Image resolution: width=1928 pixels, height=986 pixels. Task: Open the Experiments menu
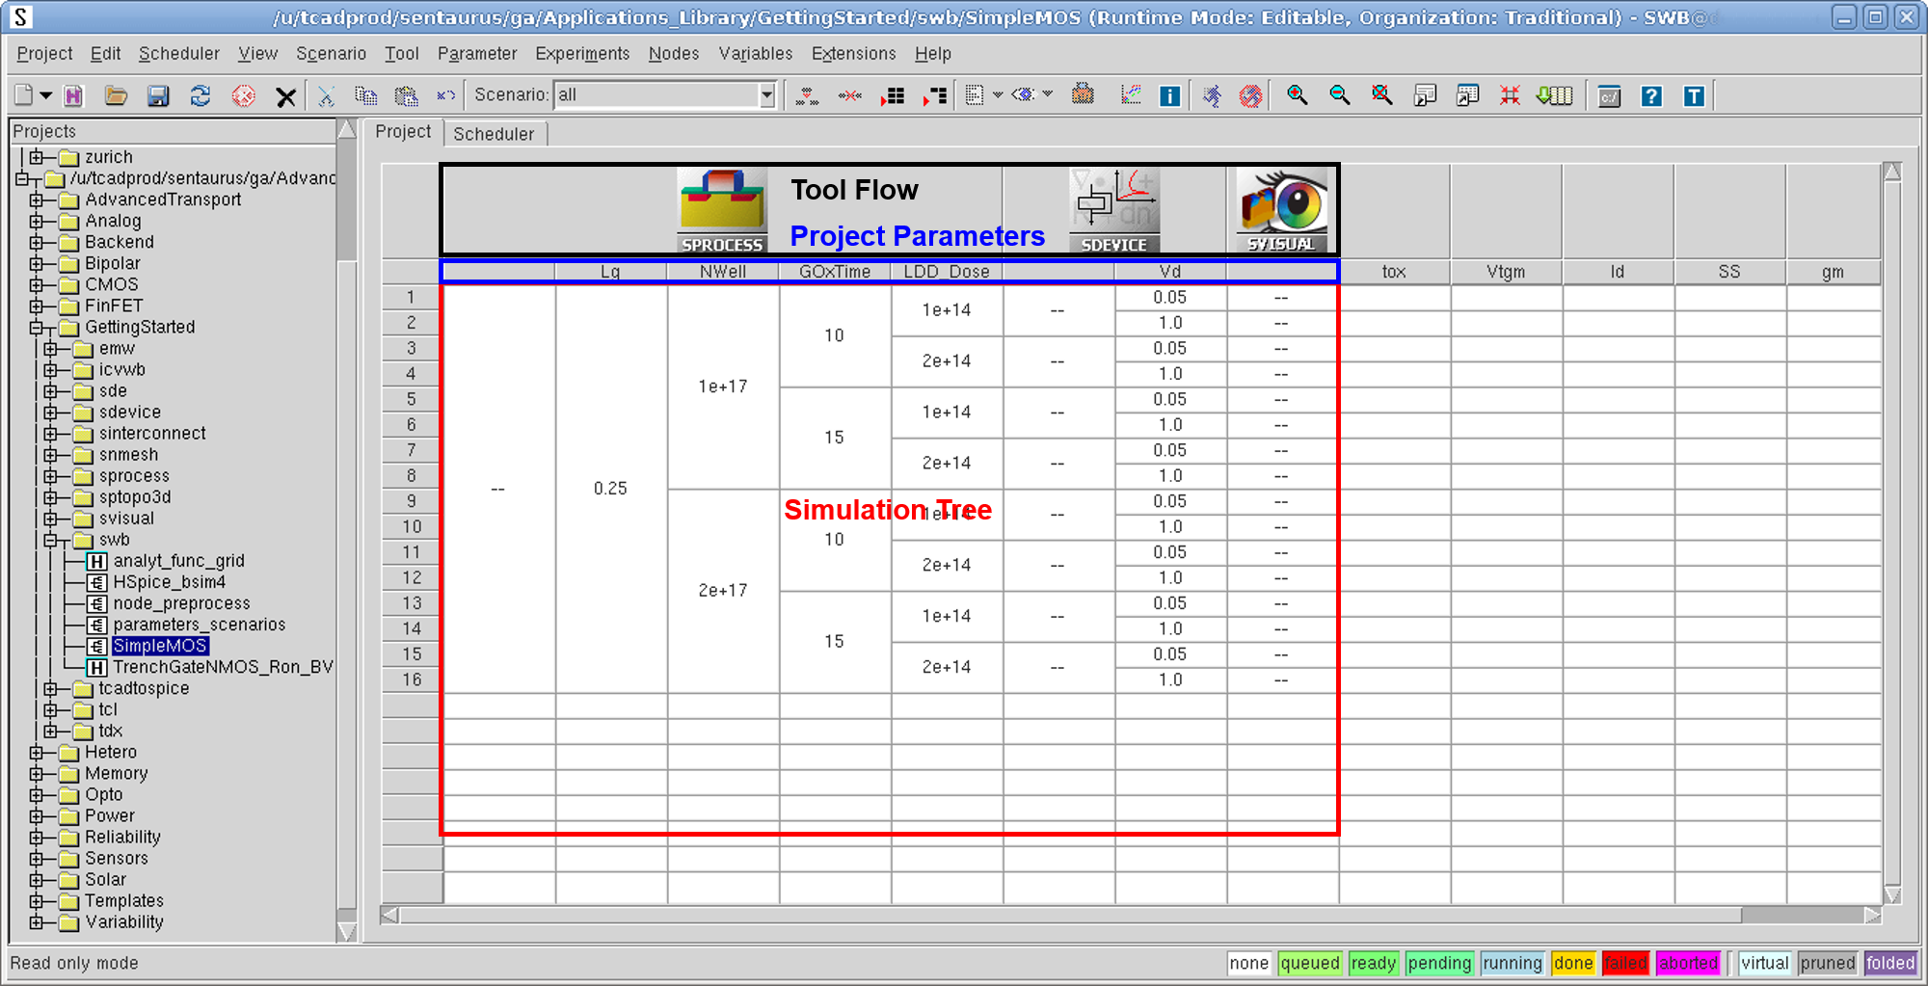582,54
